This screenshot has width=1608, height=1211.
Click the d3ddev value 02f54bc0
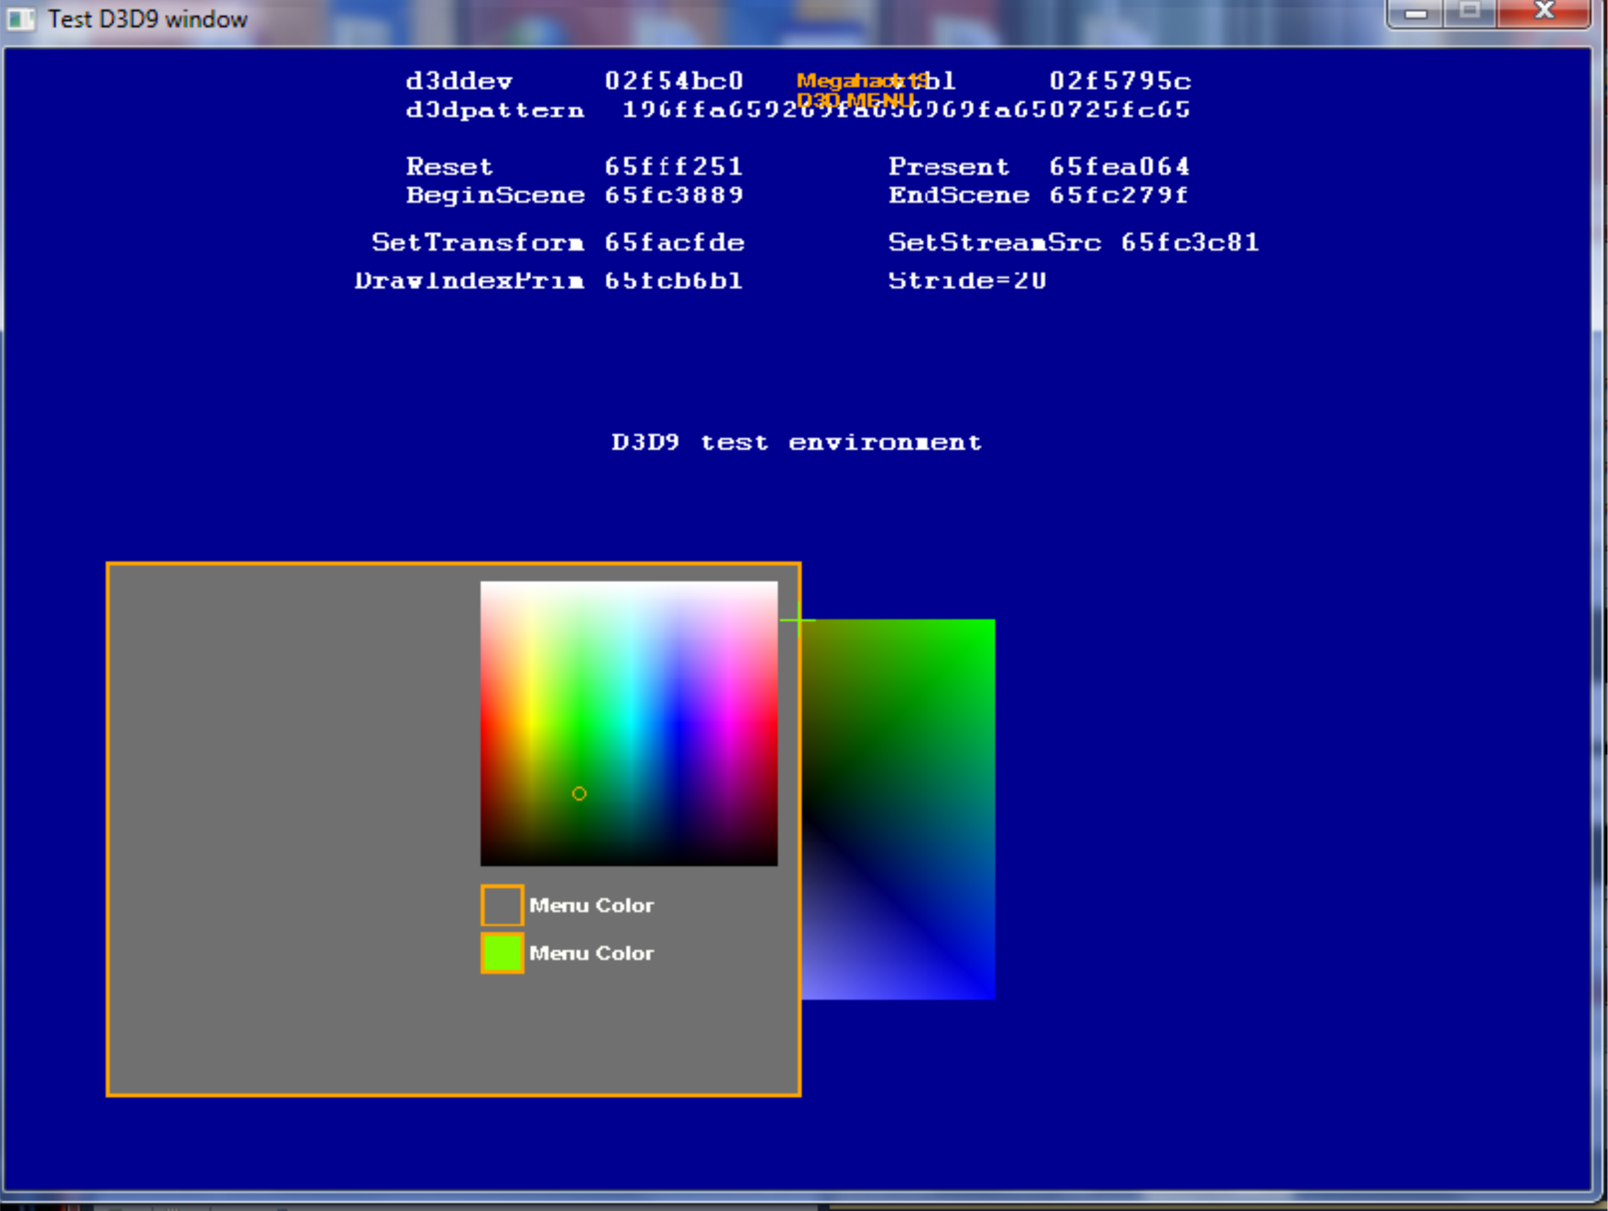pos(674,80)
